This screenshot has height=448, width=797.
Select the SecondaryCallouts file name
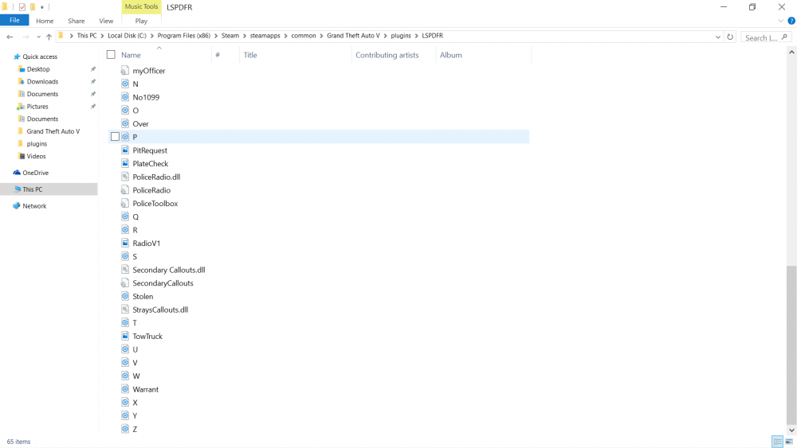pyautogui.click(x=163, y=283)
